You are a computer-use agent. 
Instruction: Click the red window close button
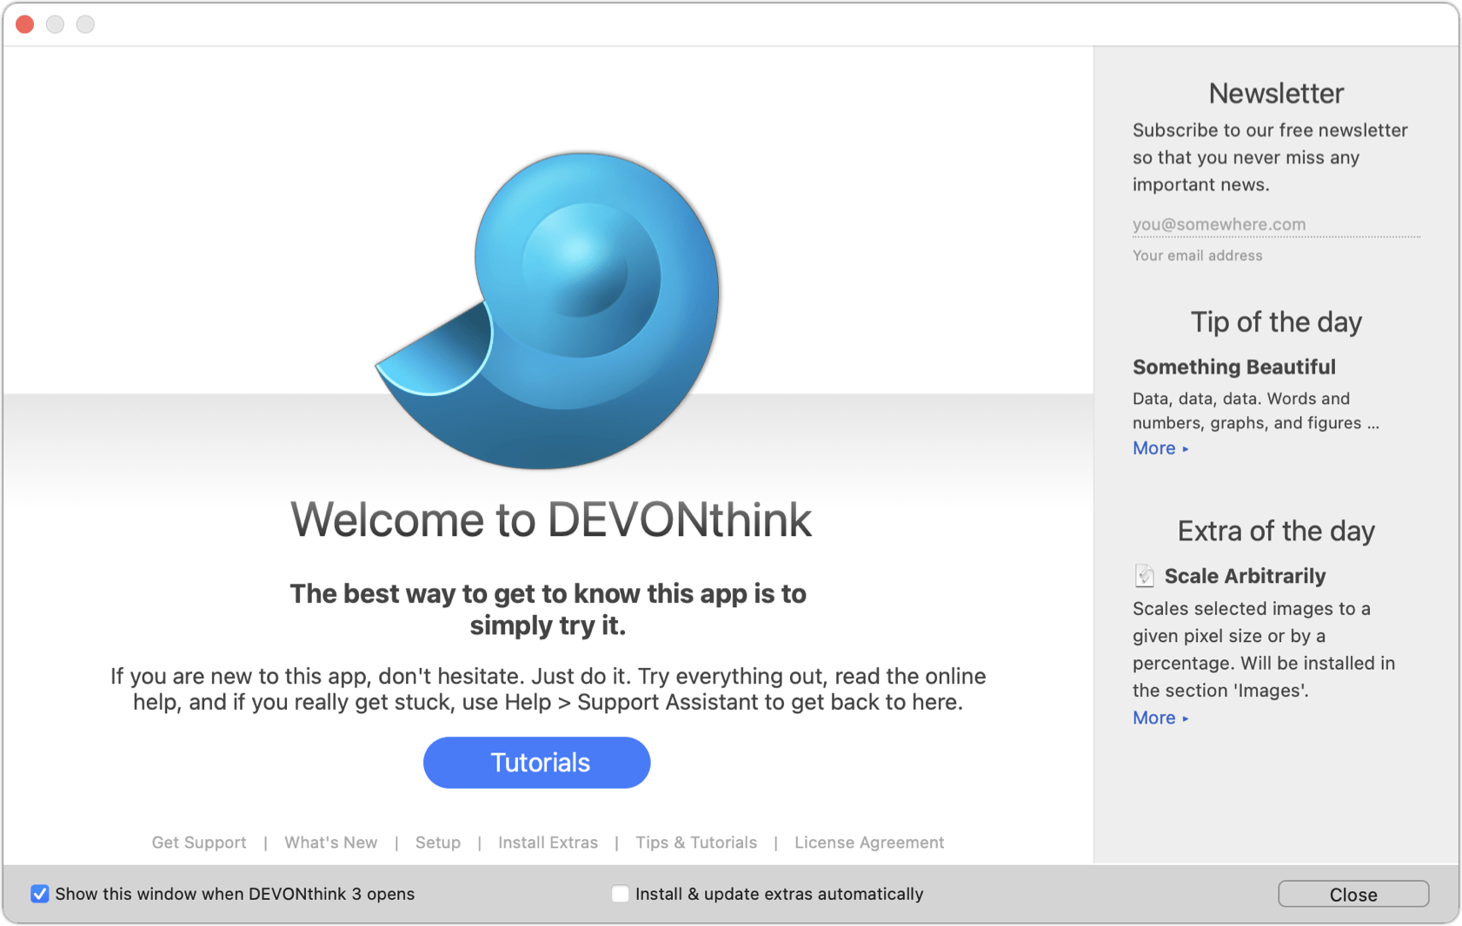click(x=25, y=24)
